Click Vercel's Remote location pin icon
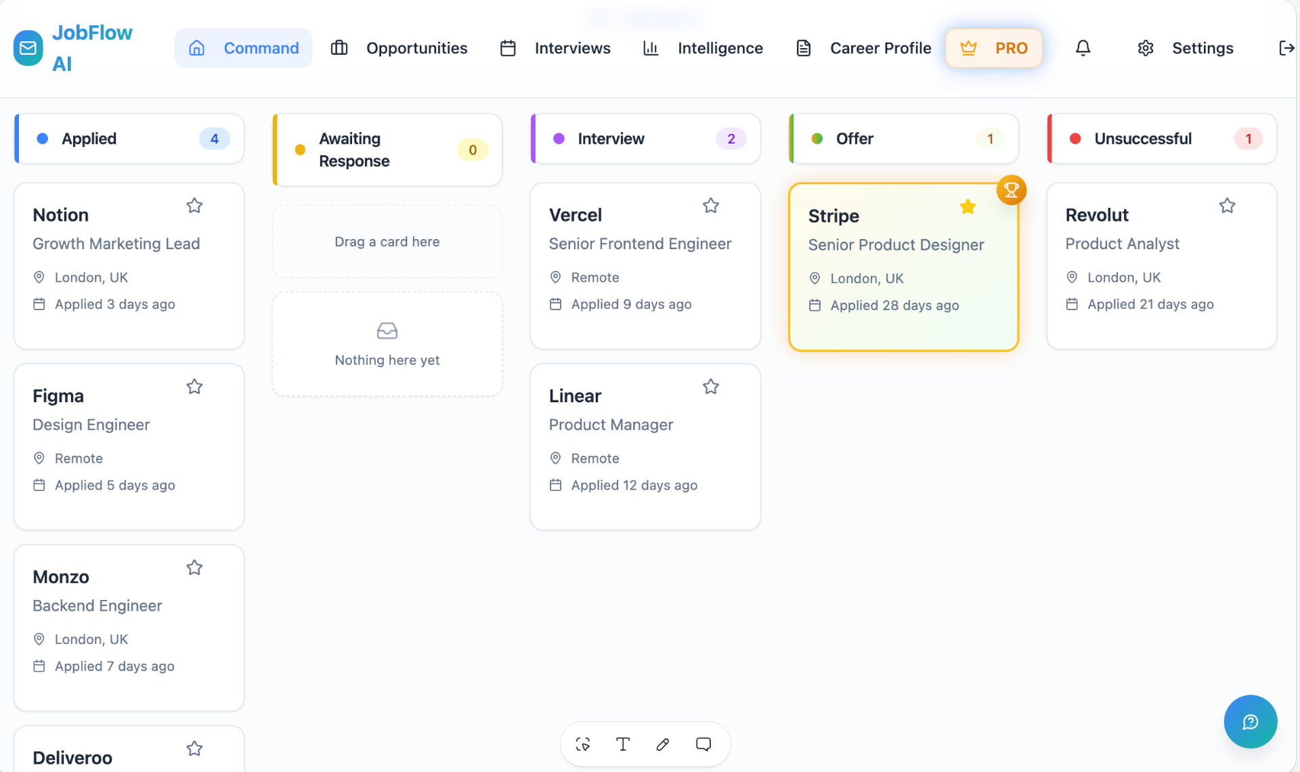Screen dimensions: 1300x772 click(556, 277)
